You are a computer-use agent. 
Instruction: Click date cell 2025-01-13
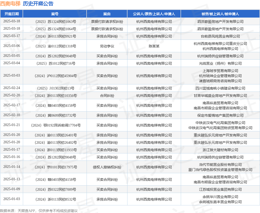tap(12, 179)
